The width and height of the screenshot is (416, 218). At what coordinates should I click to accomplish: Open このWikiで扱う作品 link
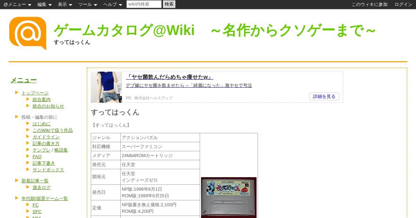click(53, 130)
